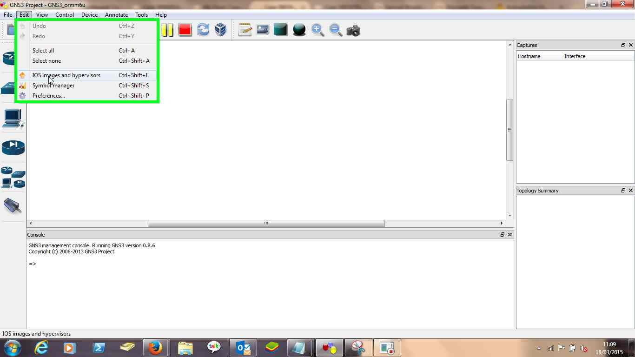The width and height of the screenshot is (635, 357).
Task: Click the camera screenshot icon
Action: click(353, 30)
